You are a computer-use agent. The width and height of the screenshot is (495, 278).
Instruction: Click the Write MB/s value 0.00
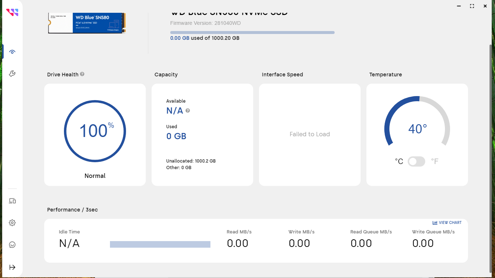point(299,243)
